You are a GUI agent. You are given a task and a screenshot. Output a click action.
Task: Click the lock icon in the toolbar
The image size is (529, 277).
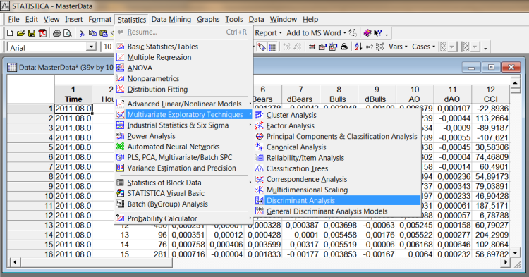coord(343,47)
